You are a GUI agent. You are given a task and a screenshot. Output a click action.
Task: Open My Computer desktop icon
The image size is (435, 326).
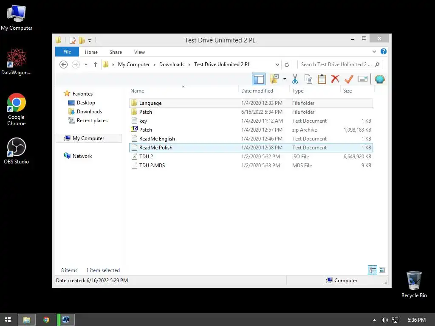point(17,17)
